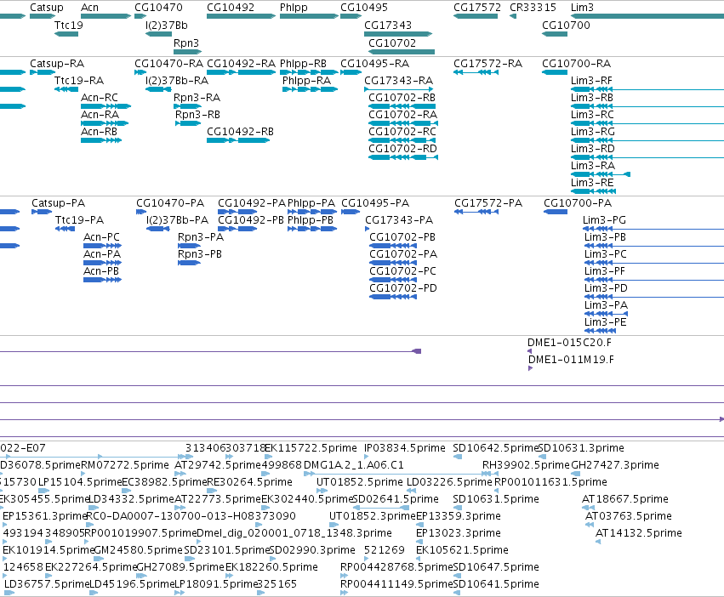Screen dimensions: 724x597
Task: Select transcript Lim3-RE
Action: (593, 191)
